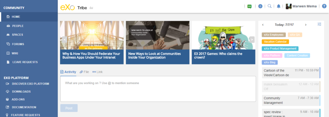Toggle eXo Blog calendar filter
The height and width of the screenshot is (117, 329).
[x=270, y=63]
